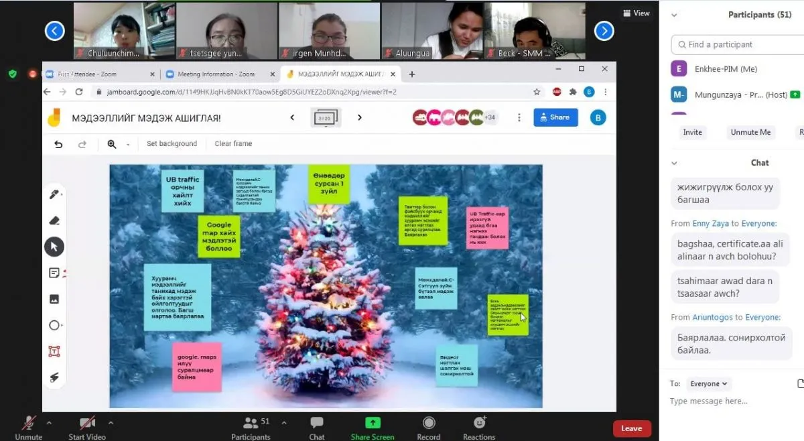Click the blue Share button in Jamboard
Screen dimensions: 804x441
click(x=555, y=117)
